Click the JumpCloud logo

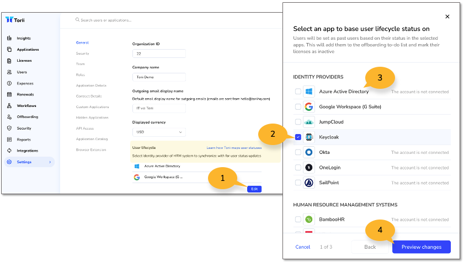pyautogui.click(x=308, y=122)
